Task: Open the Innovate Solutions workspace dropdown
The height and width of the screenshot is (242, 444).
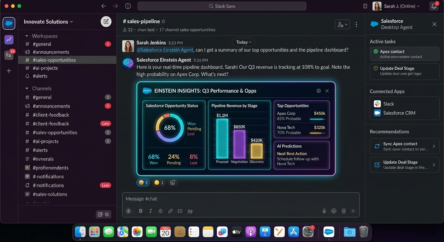Action: tap(48, 21)
